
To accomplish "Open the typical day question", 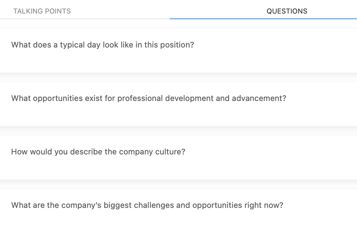I will coord(102,45).
